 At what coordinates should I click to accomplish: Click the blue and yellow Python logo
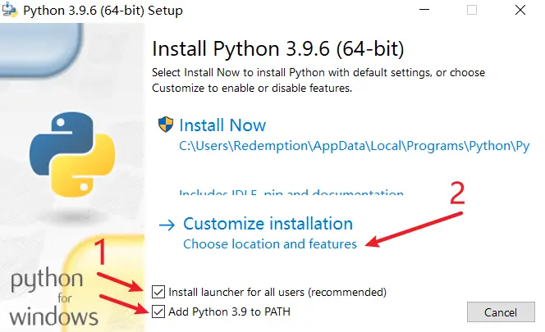pyautogui.click(x=72, y=155)
